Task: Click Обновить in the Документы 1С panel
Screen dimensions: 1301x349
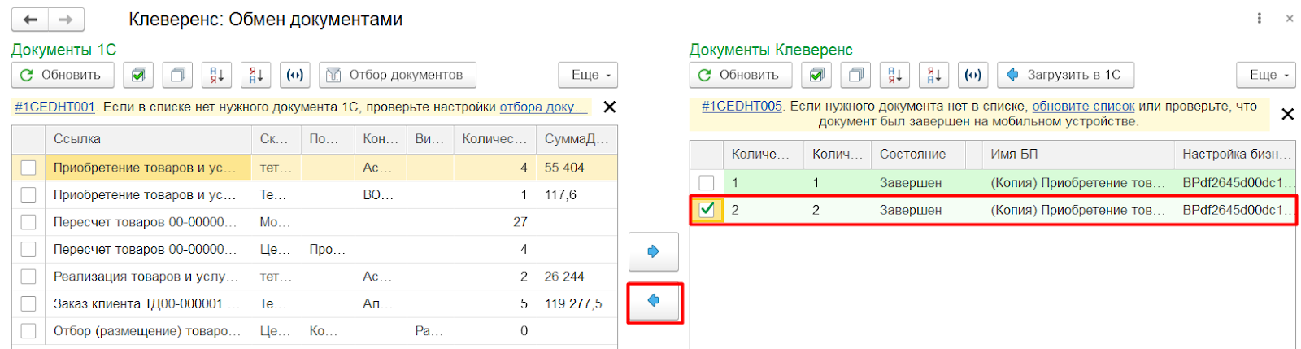Action: (62, 75)
